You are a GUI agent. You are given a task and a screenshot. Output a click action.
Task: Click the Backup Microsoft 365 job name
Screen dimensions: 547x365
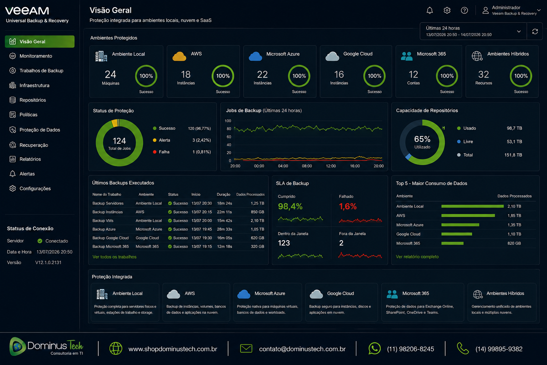[110, 246]
